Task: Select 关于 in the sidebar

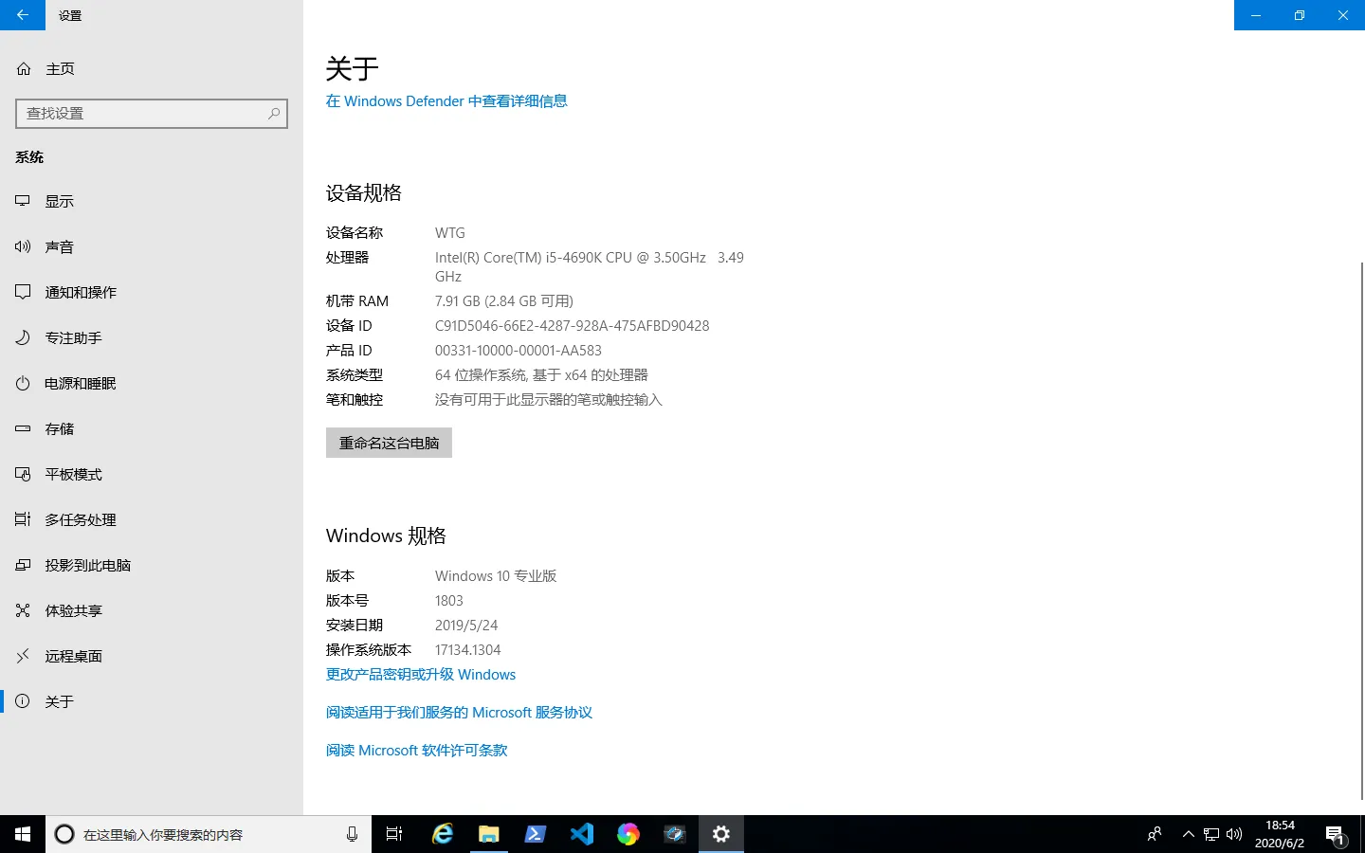Action: tap(152, 701)
